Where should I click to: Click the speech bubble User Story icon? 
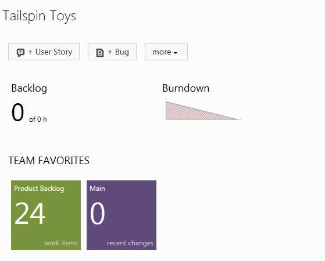[20, 52]
